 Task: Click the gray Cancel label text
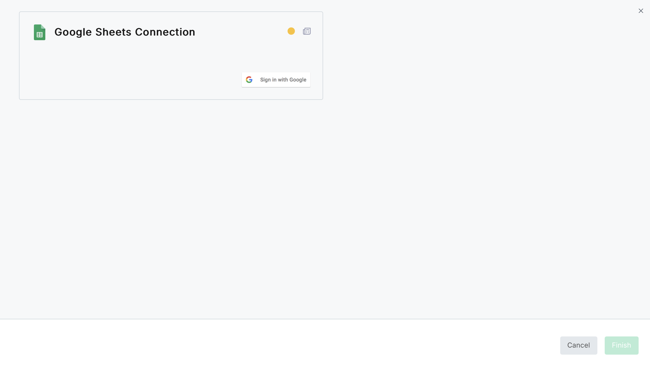[x=578, y=345]
